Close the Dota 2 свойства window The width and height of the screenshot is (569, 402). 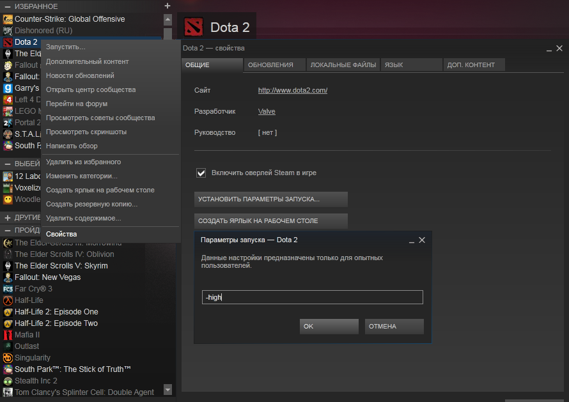559,49
